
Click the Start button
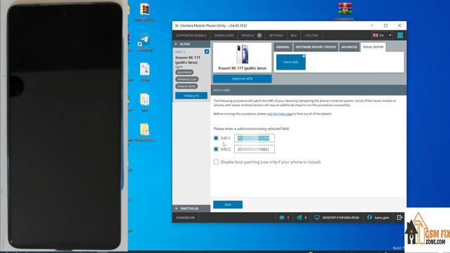click(228, 205)
